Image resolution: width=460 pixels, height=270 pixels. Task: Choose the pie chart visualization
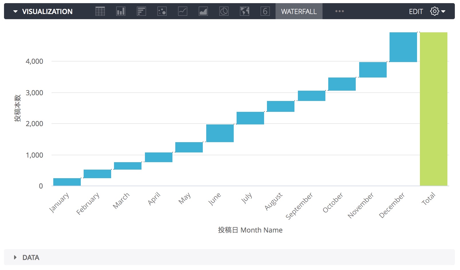click(x=224, y=11)
